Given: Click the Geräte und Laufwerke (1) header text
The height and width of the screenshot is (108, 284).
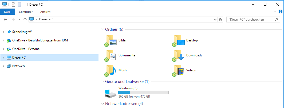Looking at the screenshot, I should coord(127,82).
